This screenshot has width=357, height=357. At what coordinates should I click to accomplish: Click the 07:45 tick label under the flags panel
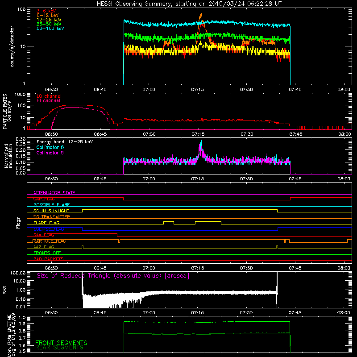coord(295,268)
